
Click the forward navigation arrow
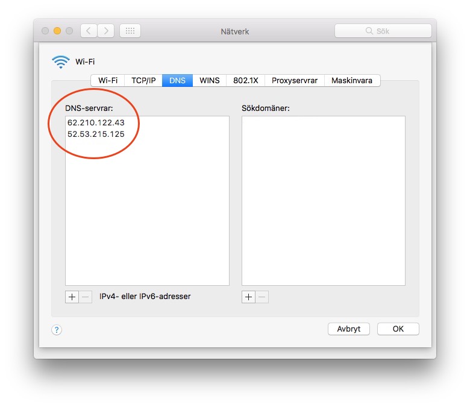click(x=105, y=31)
